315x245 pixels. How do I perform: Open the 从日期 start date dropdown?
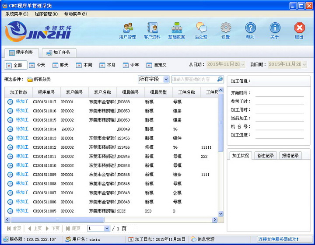click(x=243, y=64)
